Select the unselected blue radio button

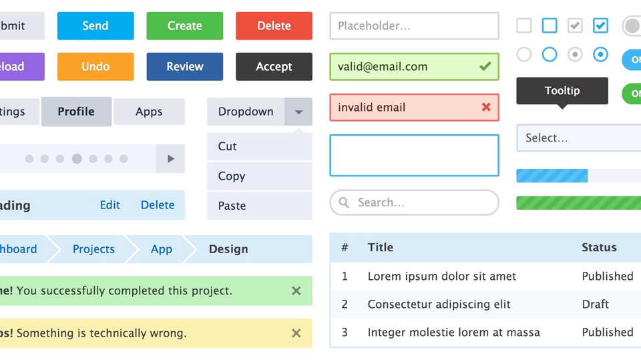click(550, 54)
